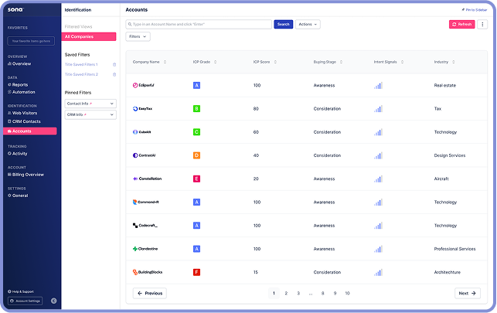This screenshot has width=497, height=313.
Task: Expand Contact Info pinned filter
Action: [x=90, y=104]
